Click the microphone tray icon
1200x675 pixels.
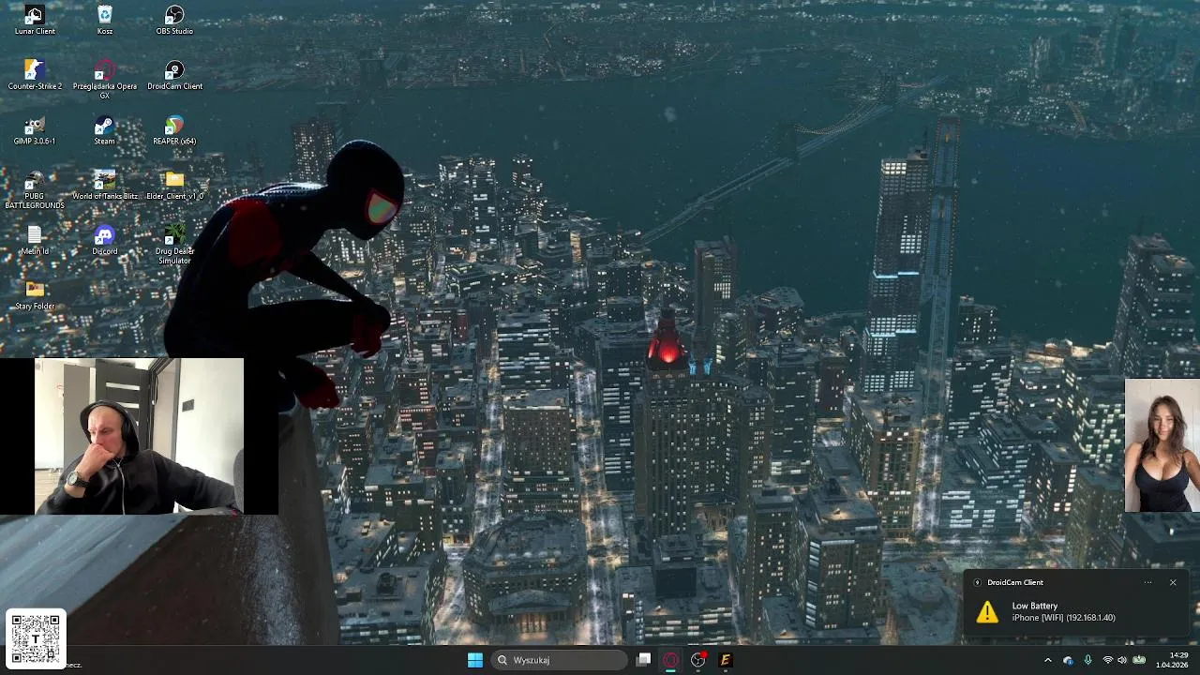(1087, 660)
